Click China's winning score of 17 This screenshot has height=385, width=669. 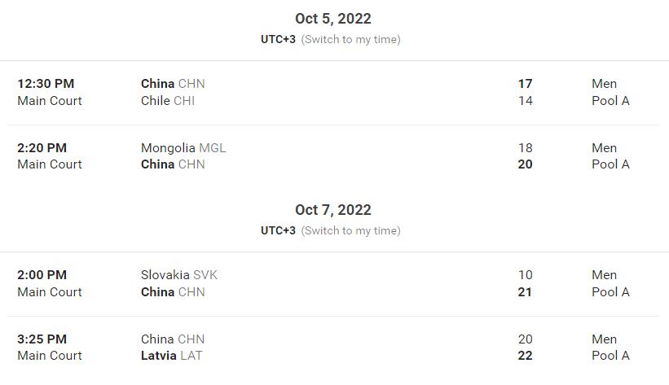pyautogui.click(x=525, y=84)
